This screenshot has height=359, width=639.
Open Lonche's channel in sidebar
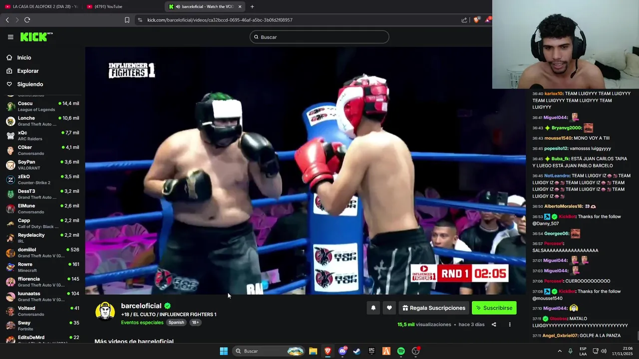coord(42,121)
